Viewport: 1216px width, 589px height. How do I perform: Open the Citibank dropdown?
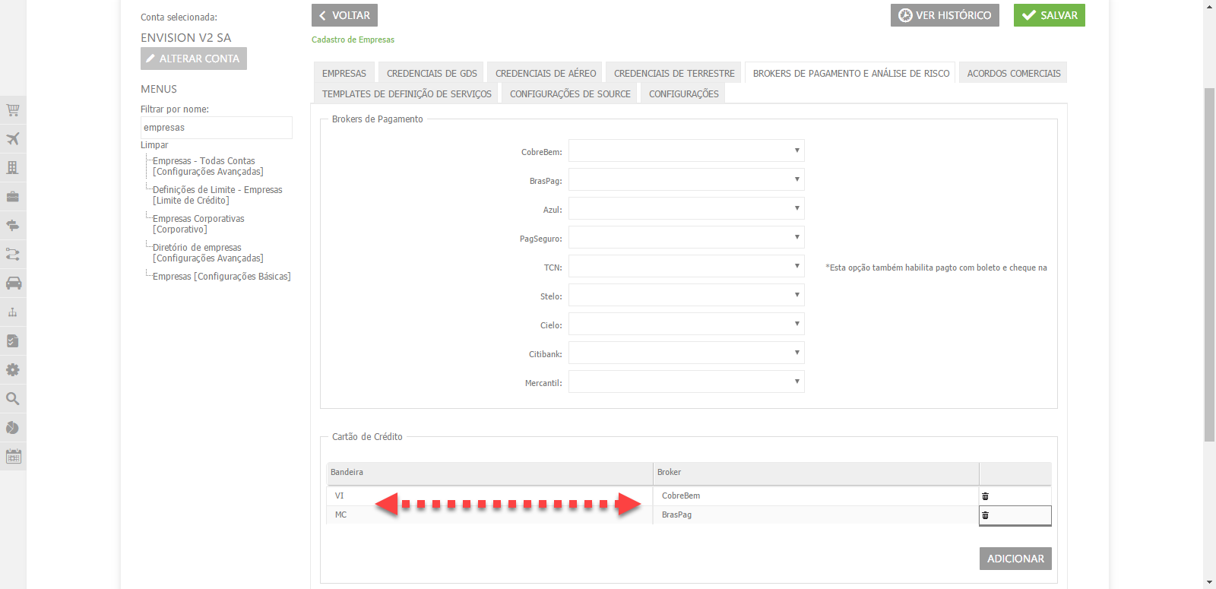pos(686,353)
